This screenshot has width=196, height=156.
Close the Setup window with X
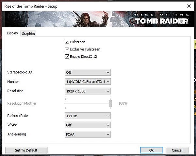pyautogui.click(x=189, y=6)
